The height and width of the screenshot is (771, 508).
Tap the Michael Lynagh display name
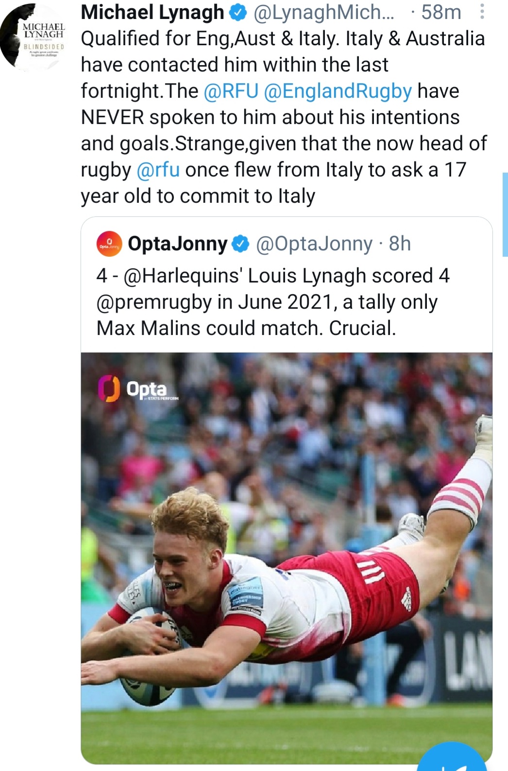click(x=152, y=12)
